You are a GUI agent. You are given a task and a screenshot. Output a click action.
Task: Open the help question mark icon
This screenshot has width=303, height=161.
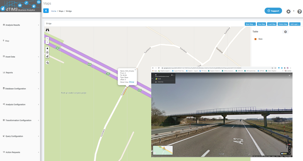pos(300,11)
